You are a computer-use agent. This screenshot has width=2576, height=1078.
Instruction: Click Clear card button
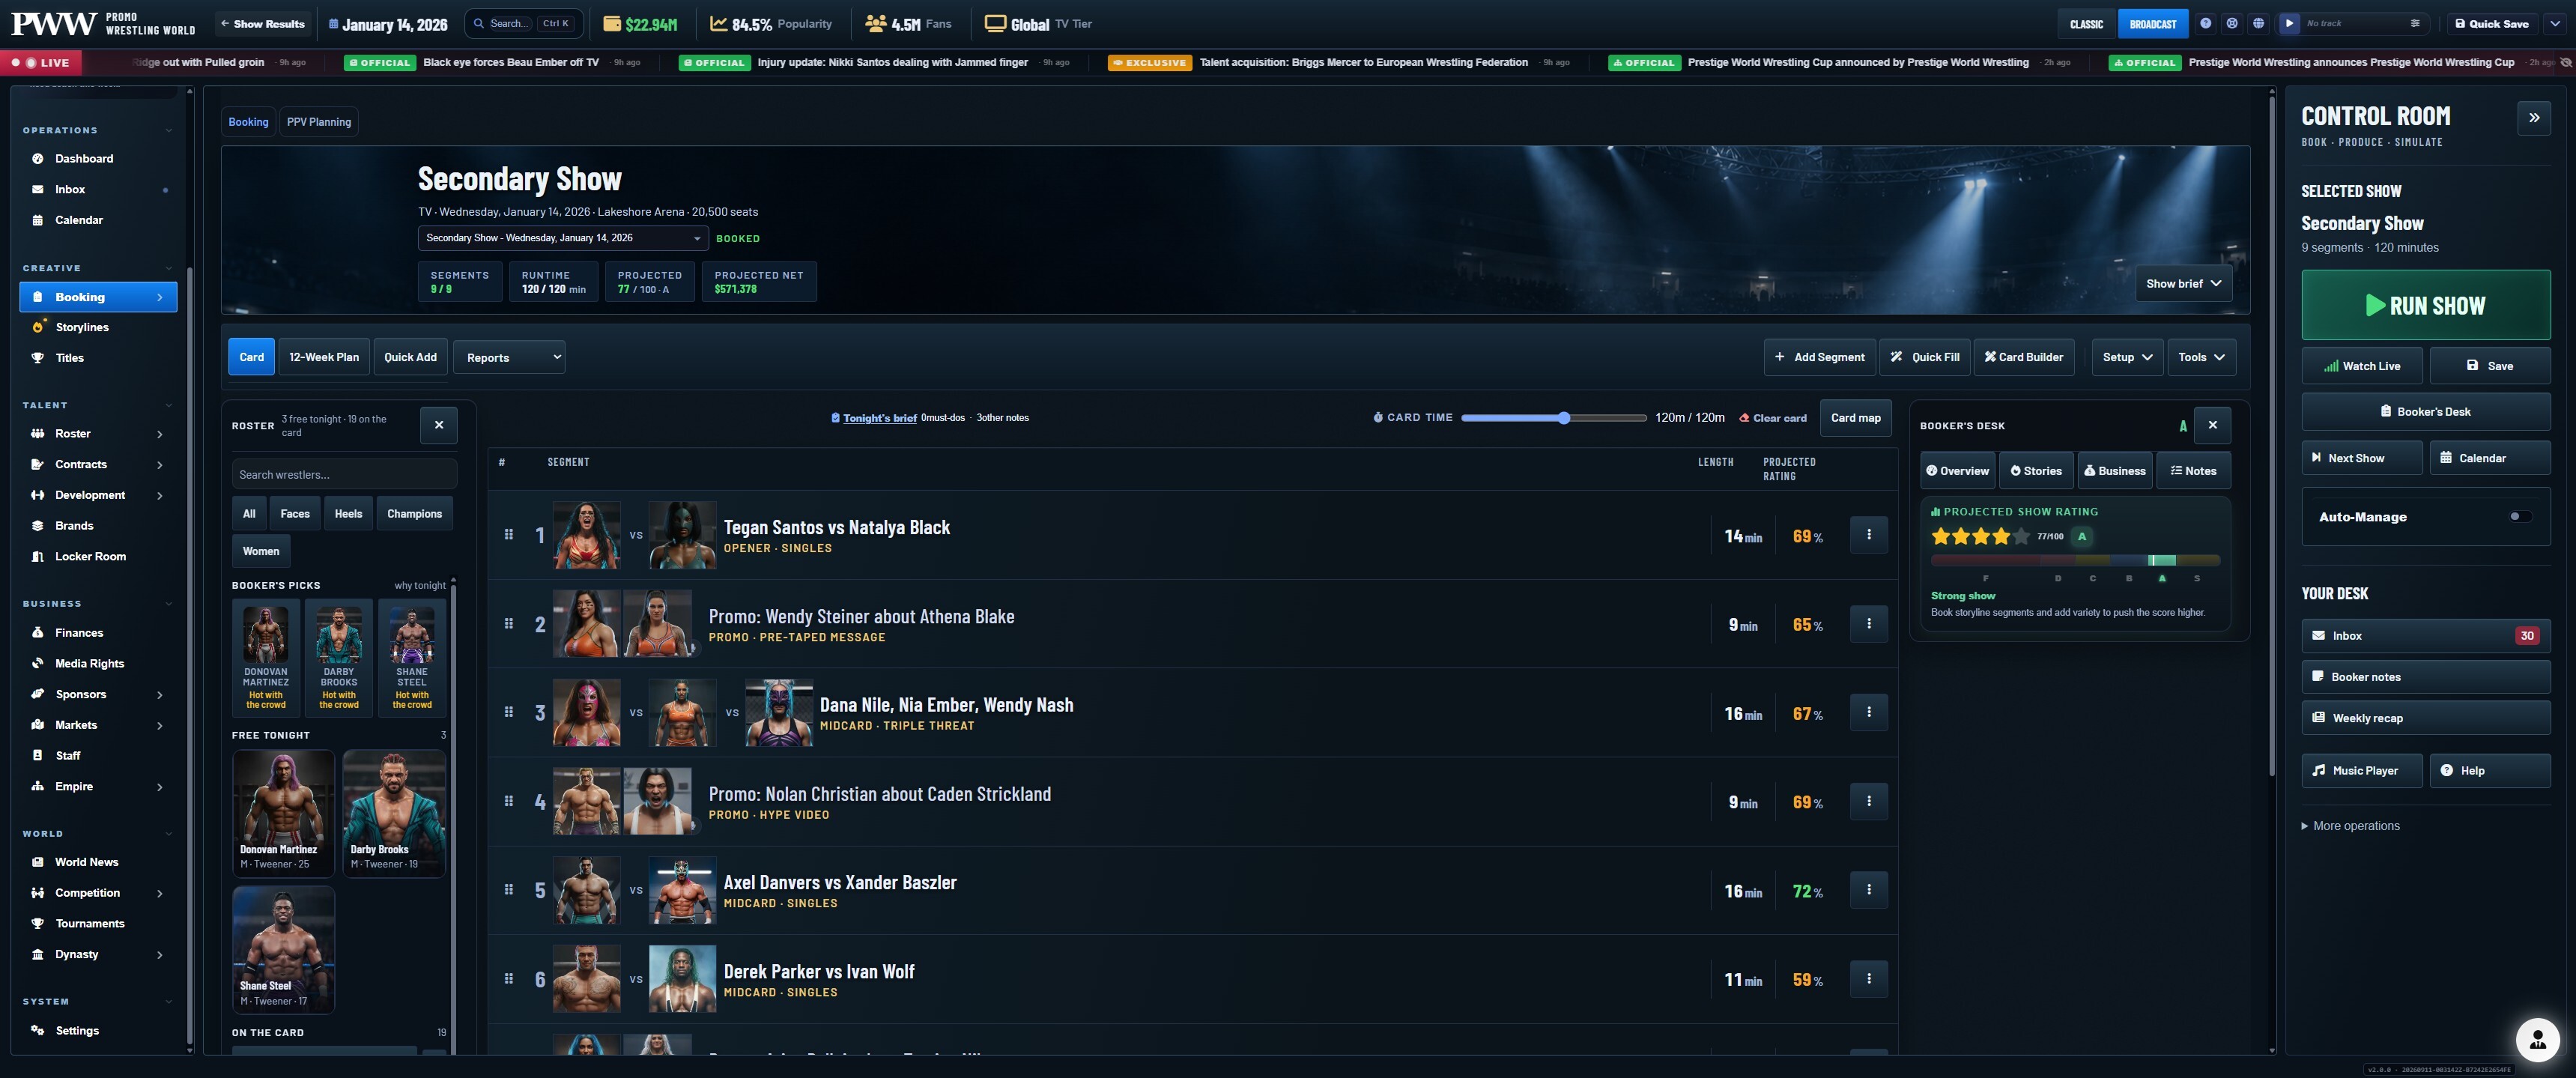tap(1772, 418)
